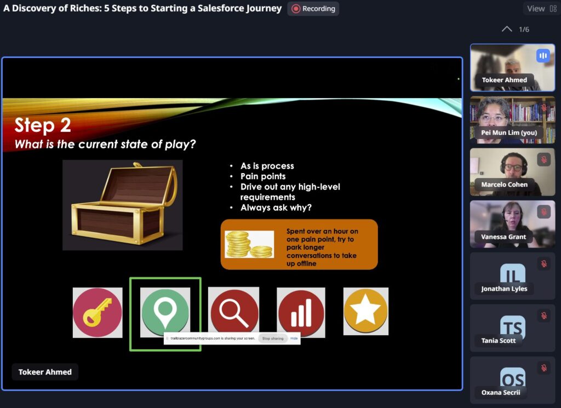Toggle Marcelo Cohen's muted microphone icon

[543, 160]
